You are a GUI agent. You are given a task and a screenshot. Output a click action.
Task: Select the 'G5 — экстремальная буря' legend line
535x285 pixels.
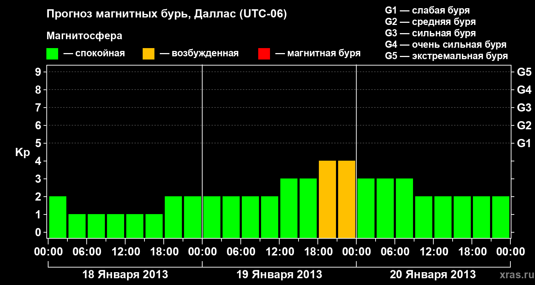(x=447, y=56)
